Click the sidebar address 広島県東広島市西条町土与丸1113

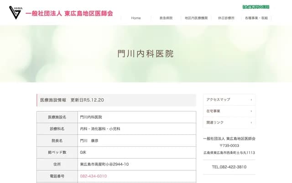tap(229, 153)
